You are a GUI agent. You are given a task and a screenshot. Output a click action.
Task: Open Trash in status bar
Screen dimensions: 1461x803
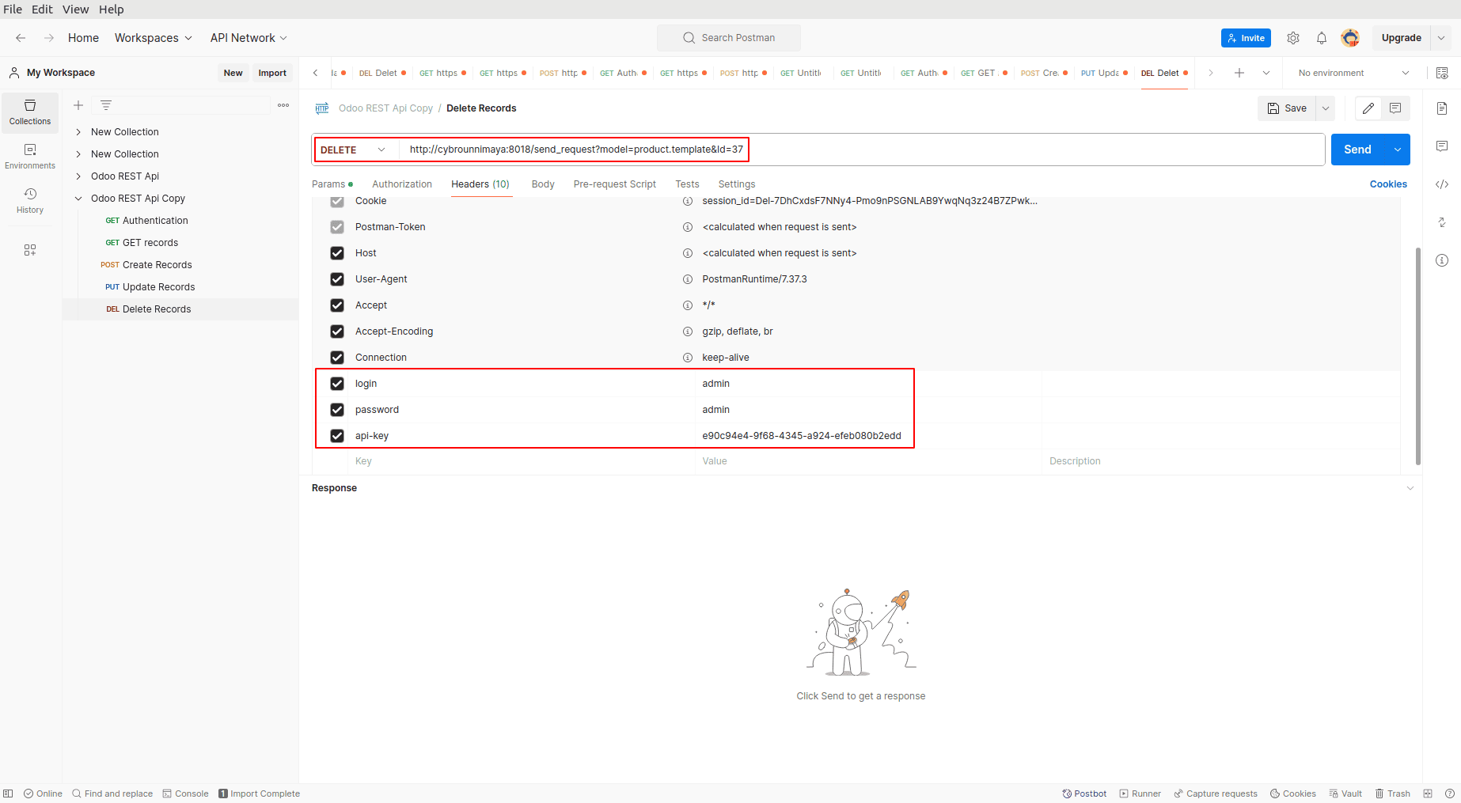click(x=1392, y=794)
